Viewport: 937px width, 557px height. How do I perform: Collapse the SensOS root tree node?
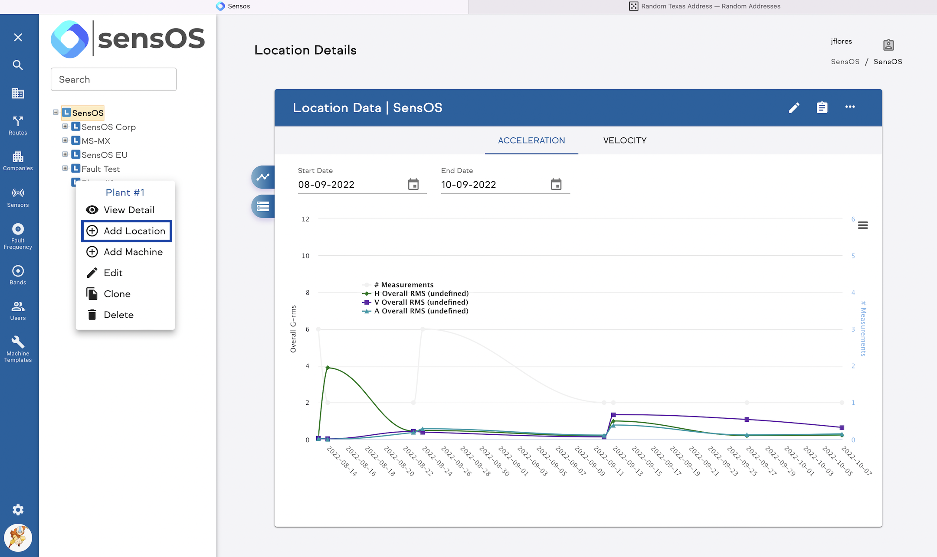click(x=56, y=112)
